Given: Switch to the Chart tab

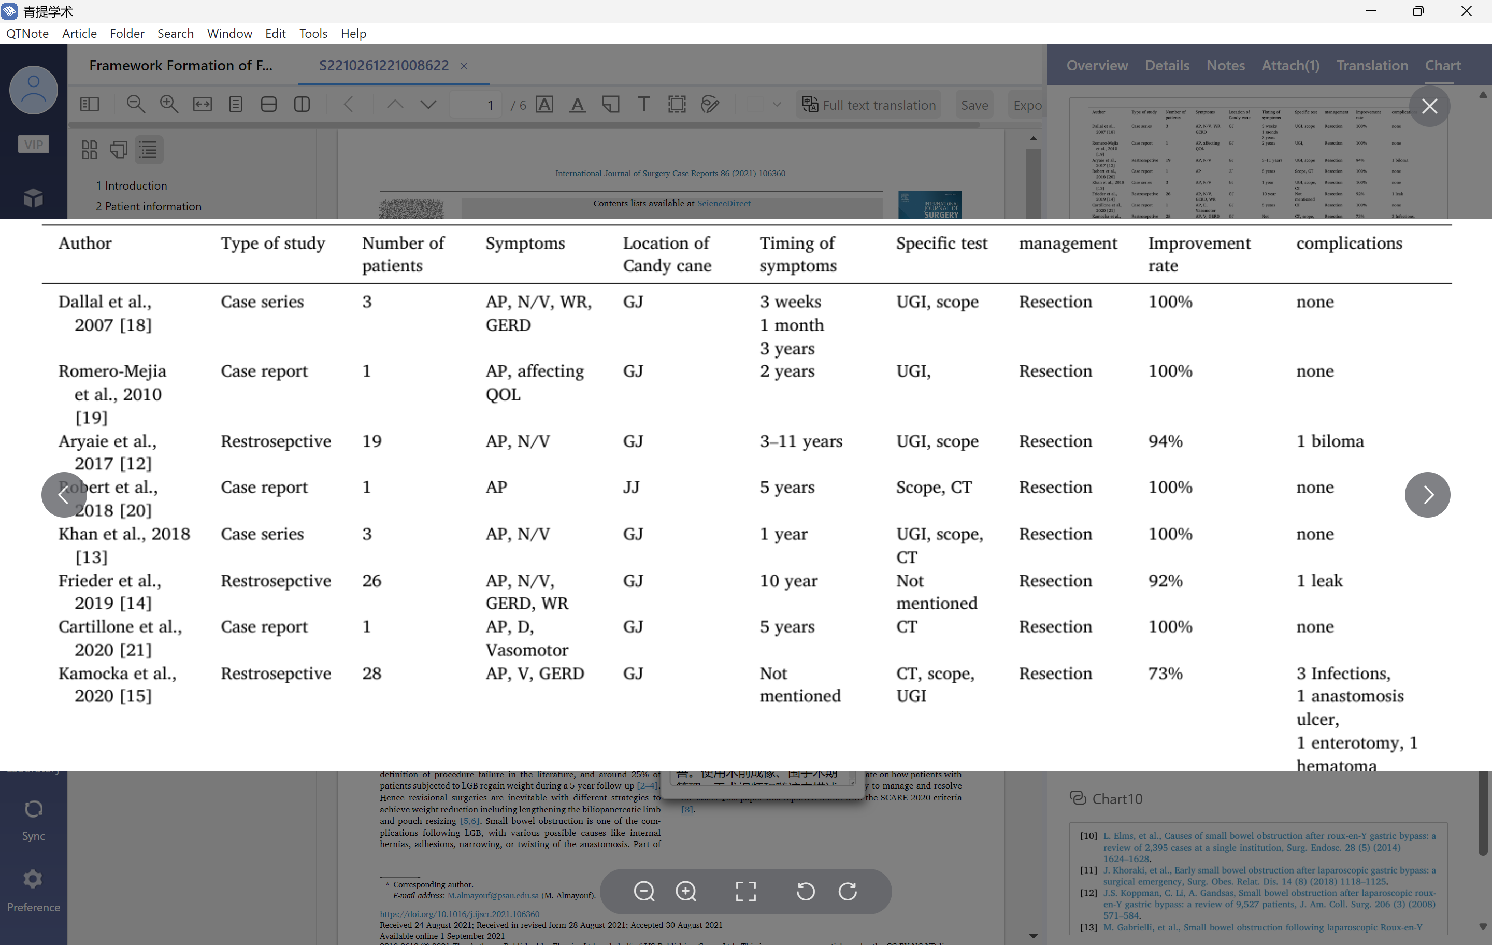Looking at the screenshot, I should click(1442, 65).
